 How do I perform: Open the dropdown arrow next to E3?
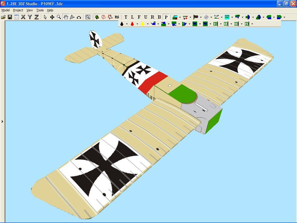pyautogui.click(x=242, y=24)
